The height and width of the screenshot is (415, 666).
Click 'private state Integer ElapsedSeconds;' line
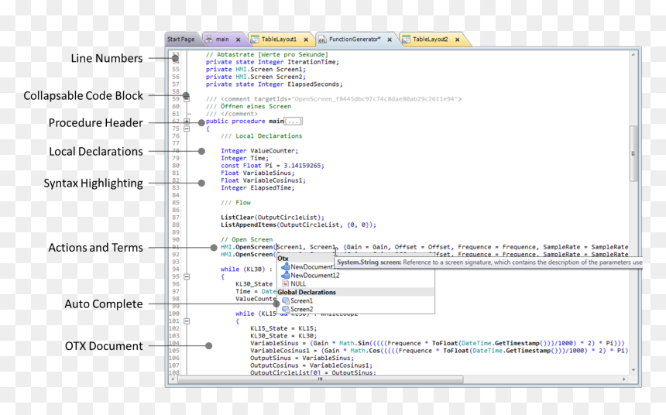(274, 84)
